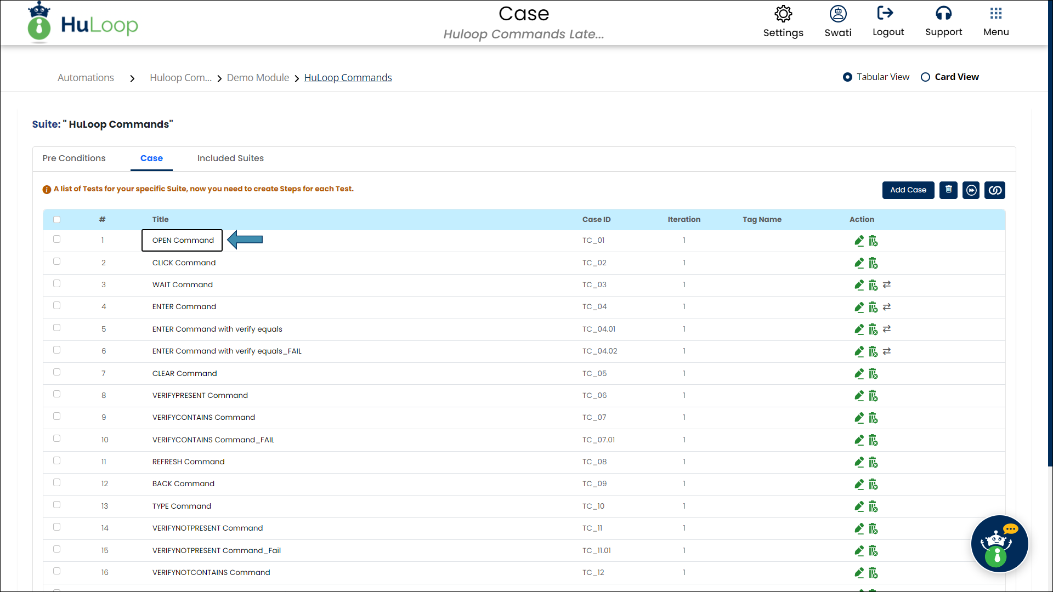Switch to the Pre Conditions tab
The height and width of the screenshot is (592, 1053).
(x=74, y=158)
